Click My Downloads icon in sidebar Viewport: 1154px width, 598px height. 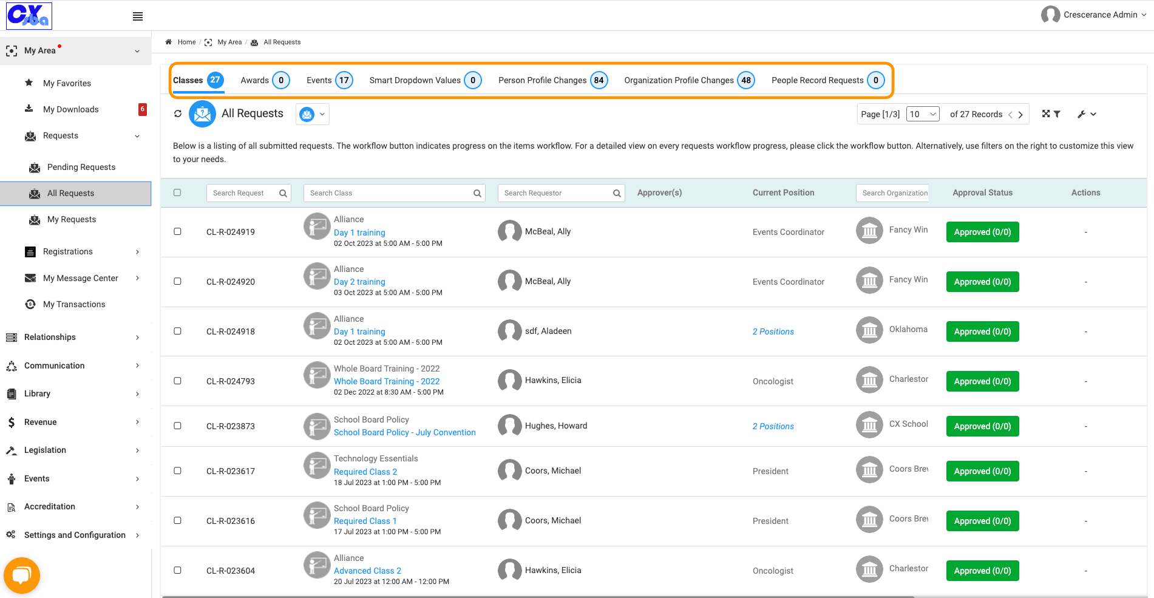pos(29,109)
